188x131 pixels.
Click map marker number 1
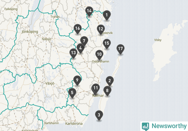point(107,15)
